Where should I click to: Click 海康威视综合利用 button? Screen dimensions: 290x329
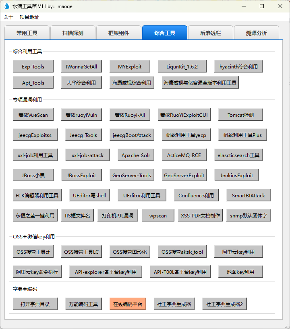(132, 83)
